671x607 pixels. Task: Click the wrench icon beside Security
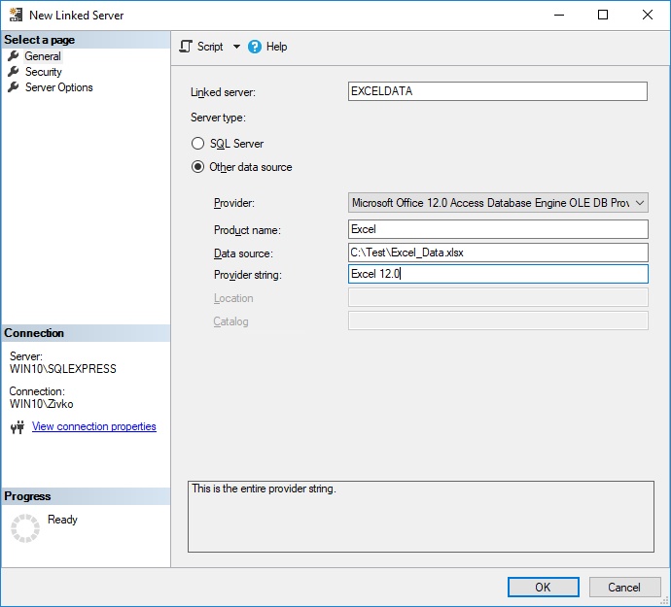coord(14,72)
